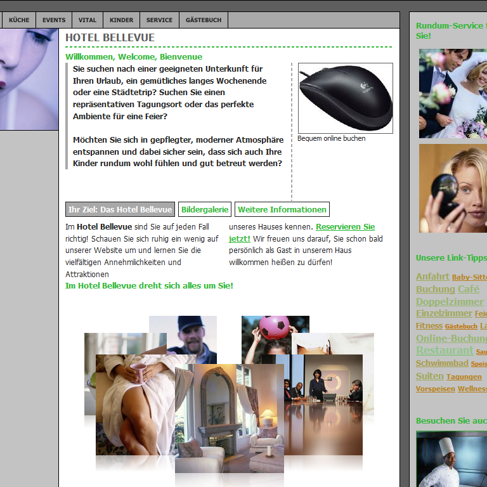This screenshot has width=487, height=487.
Task: Open the Café link
Action: (x=469, y=289)
